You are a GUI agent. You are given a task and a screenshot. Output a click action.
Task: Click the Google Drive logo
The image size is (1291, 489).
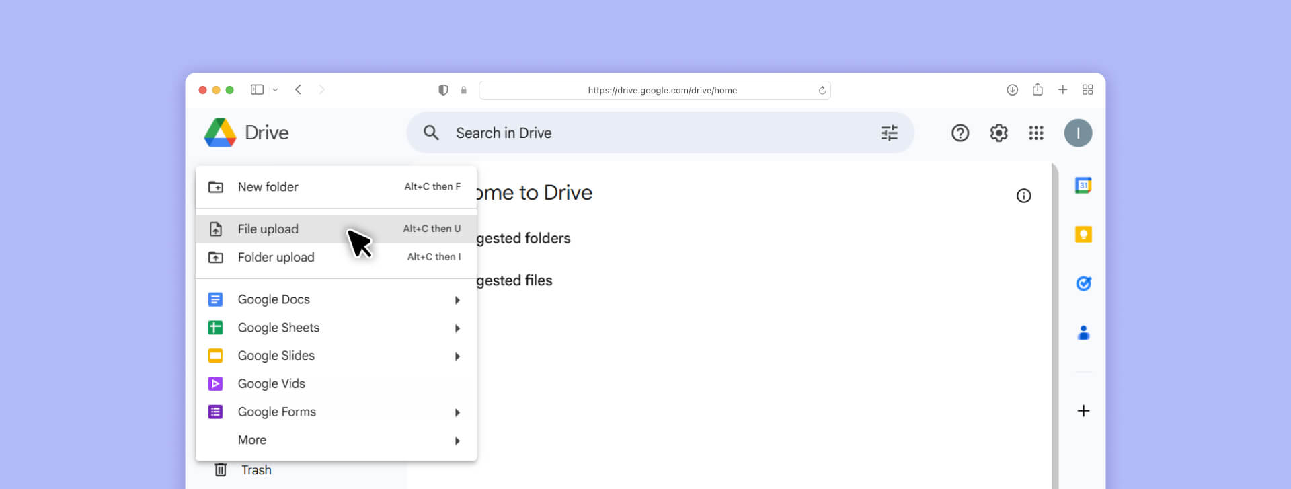coord(221,133)
